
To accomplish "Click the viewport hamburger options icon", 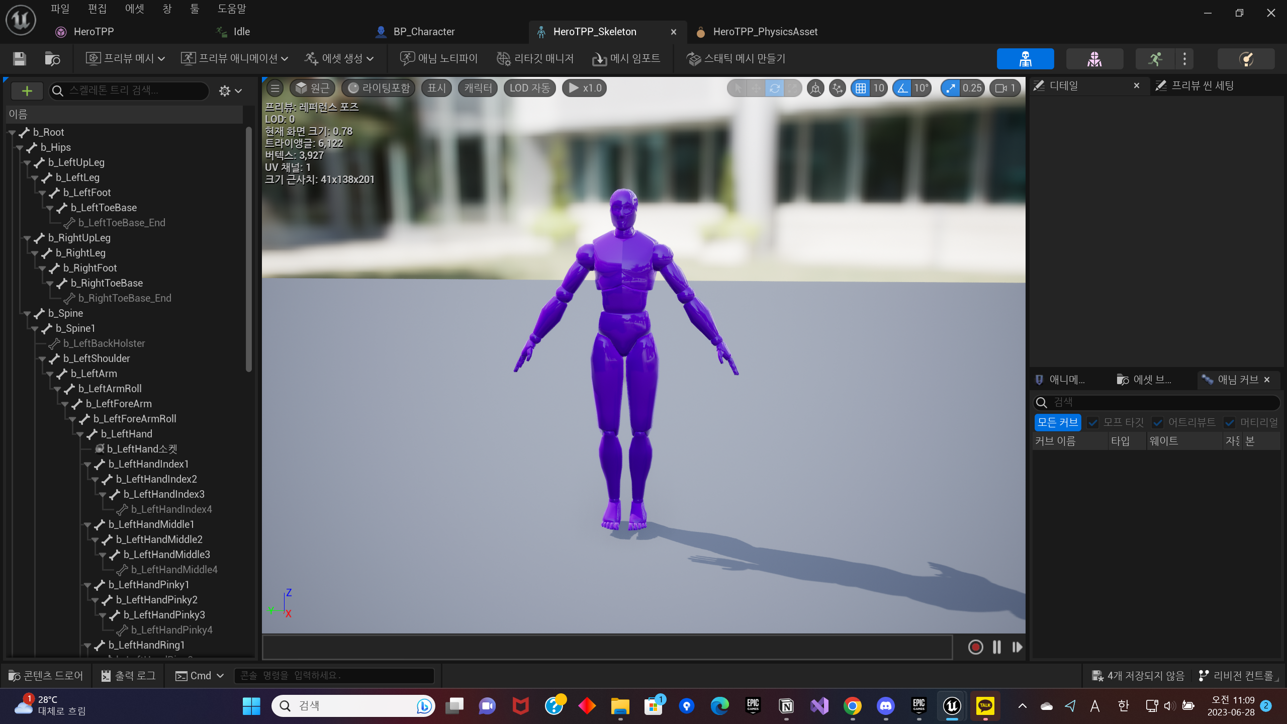I will point(275,88).
